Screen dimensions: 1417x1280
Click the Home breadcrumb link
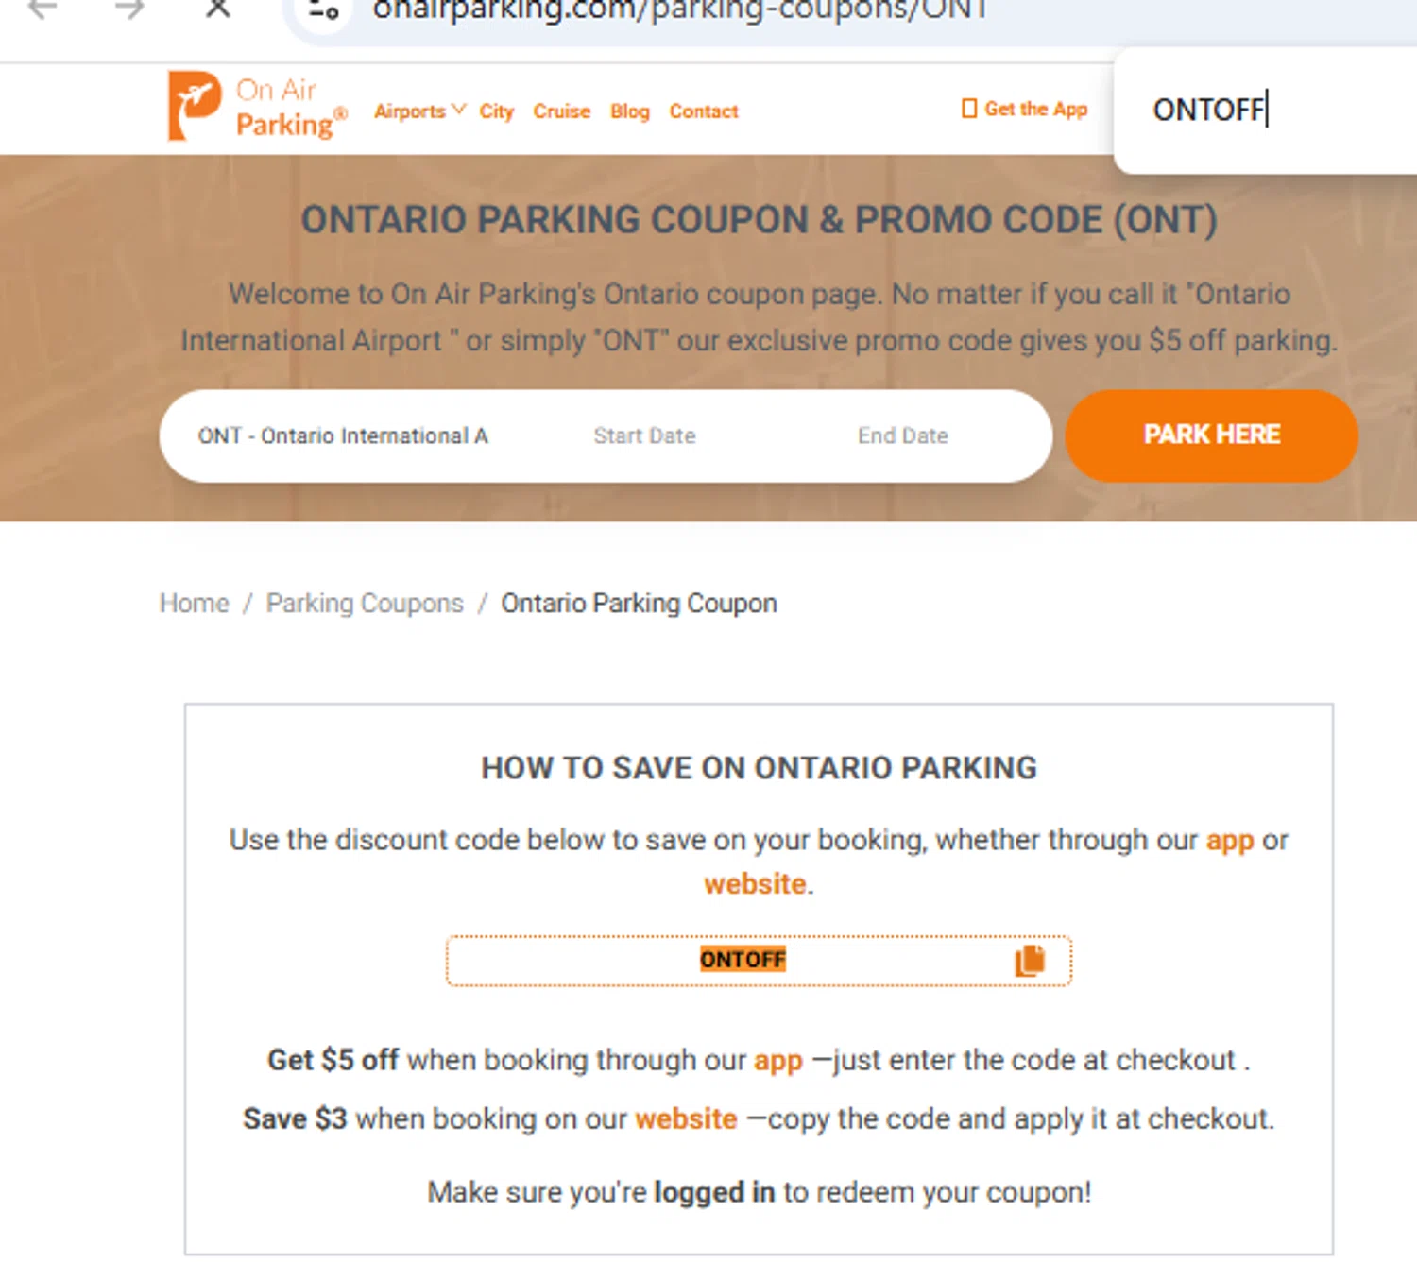[194, 603]
